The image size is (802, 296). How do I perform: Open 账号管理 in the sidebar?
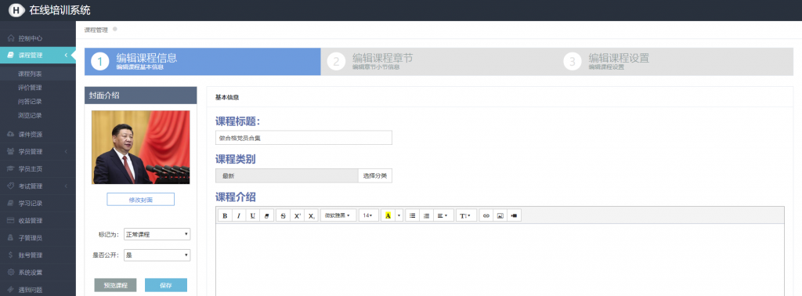(x=38, y=255)
